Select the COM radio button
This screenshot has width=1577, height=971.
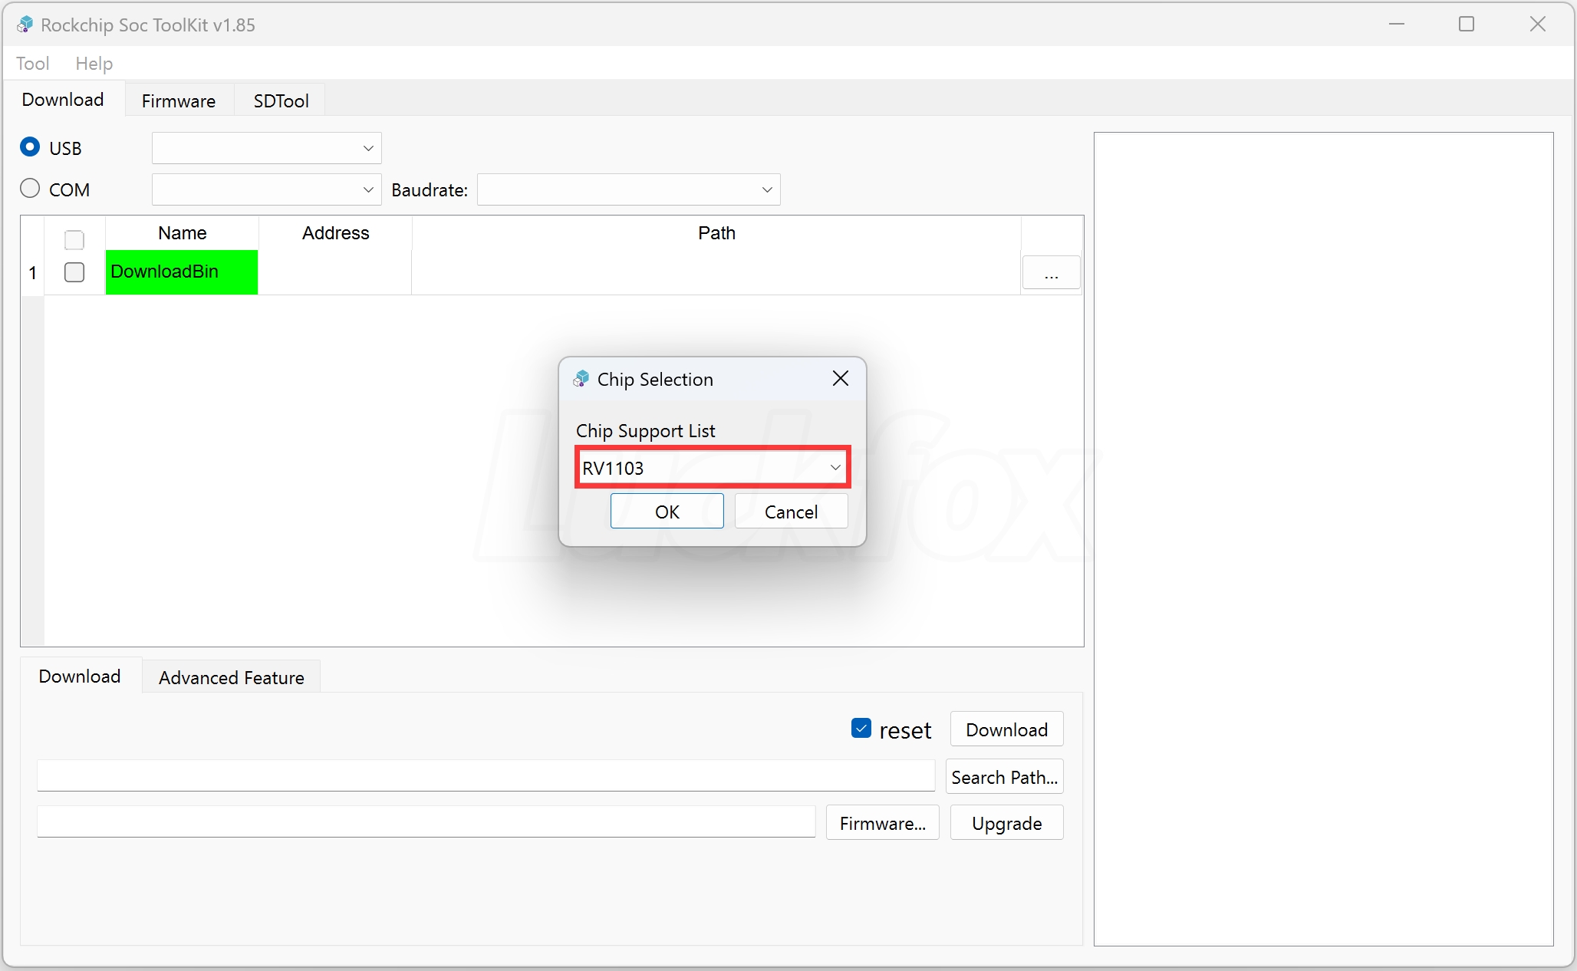click(x=30, y=189)
